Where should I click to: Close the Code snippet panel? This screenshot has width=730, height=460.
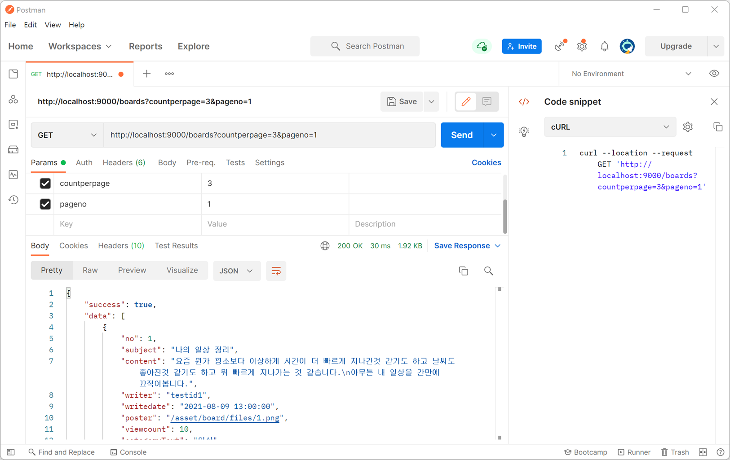pyautogui.click(x=714, y=101)
